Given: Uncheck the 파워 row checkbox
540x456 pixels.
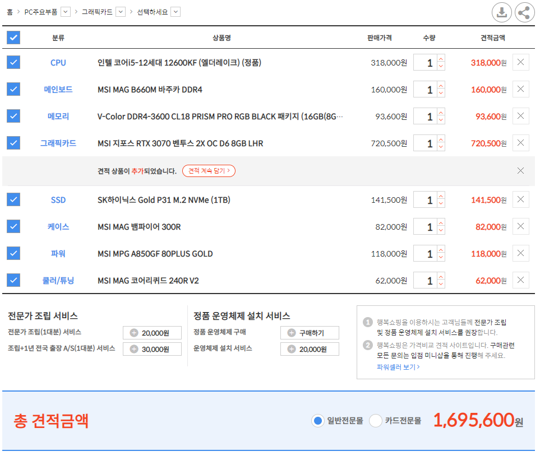Looking at the screenshot, I should tap(13, 253).
